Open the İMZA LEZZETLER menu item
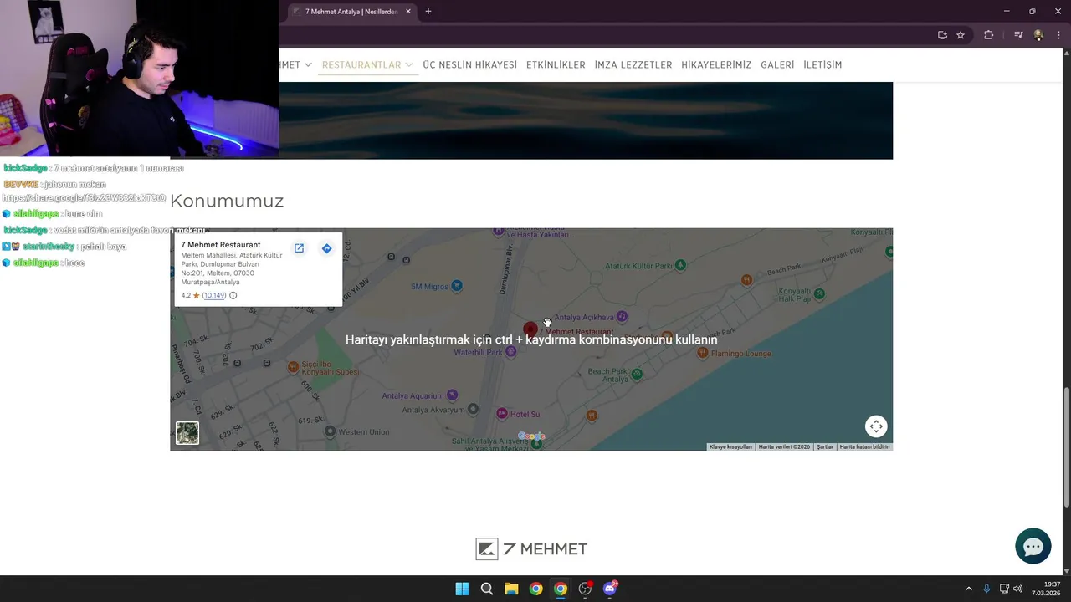 coord(633,64)
